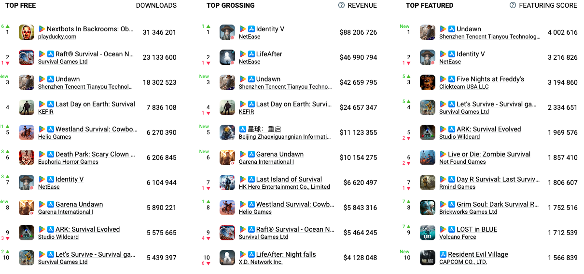584x274 pixels.
Task: Open the LifeAfter: Night falls link
Action: point(286,254)
